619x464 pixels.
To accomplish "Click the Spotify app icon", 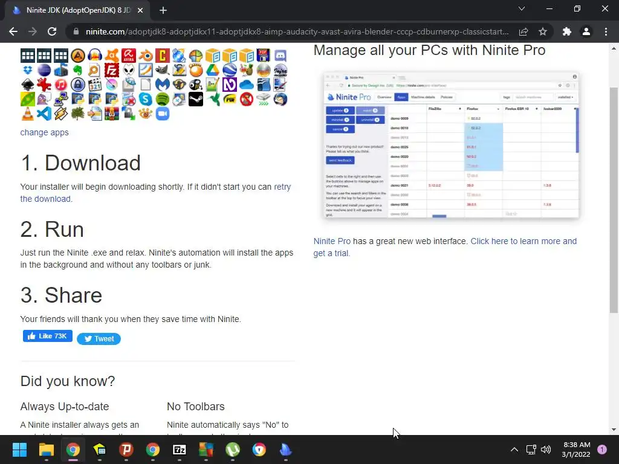I will tap(162, 99).
